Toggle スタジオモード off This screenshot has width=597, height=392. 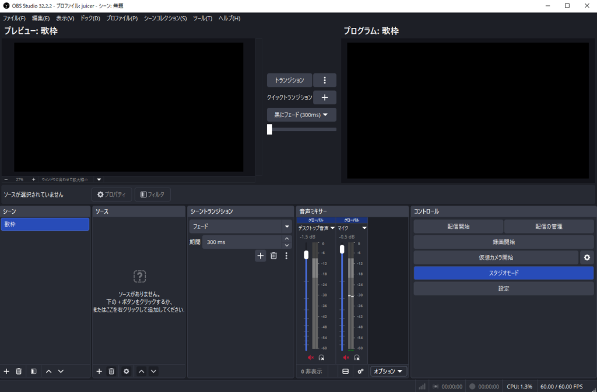pos(504,273)
